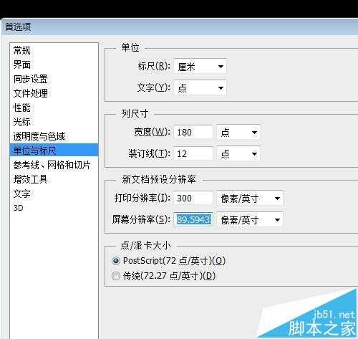Click the 首选项 dialog title bar
358x339 pixels.
click(180, 27)
